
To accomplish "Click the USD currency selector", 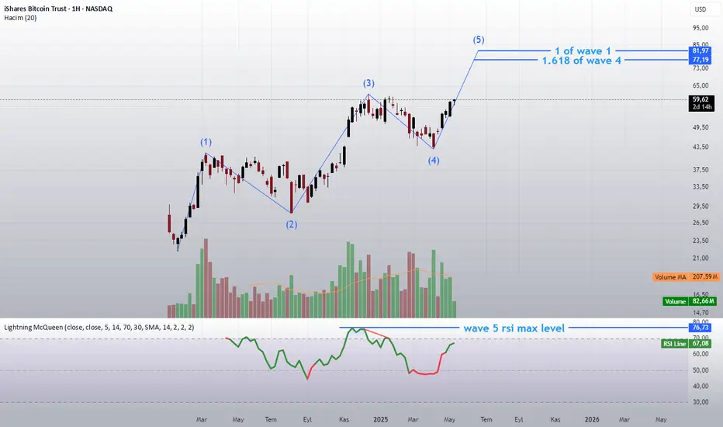I will click(x=701, y=9).
